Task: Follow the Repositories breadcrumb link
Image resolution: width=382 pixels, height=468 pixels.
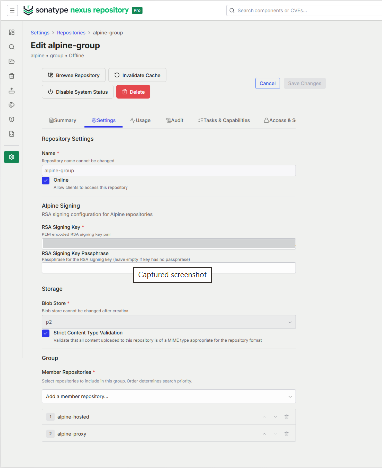Action: [71, 33]
